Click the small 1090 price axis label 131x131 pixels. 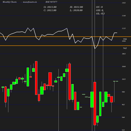coord(124,41)
